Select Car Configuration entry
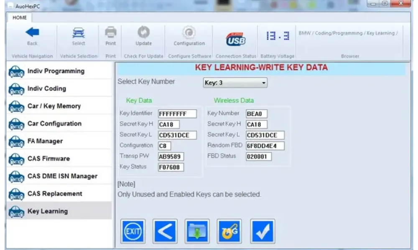The height and width of the screenshot is (250, 418). (59, 123)
